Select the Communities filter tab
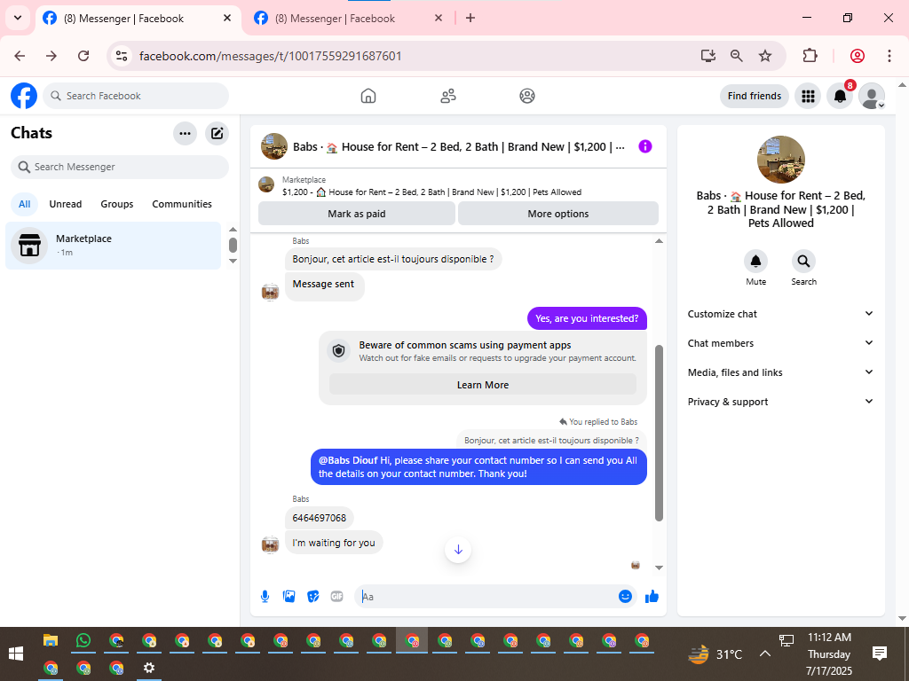This screenshot has width=909, height=681. click(182, 204)
